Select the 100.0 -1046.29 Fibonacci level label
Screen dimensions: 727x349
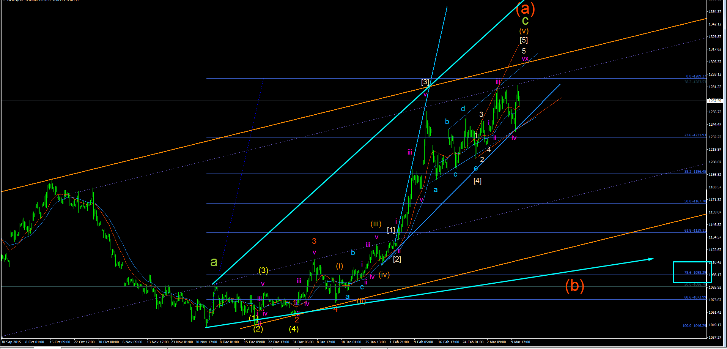coord(695,326)
